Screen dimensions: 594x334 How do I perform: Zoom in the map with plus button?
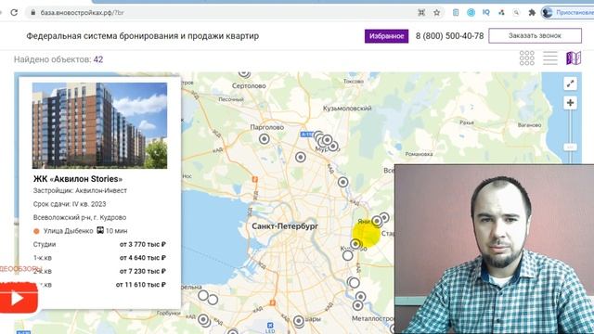tap(570, 103)
